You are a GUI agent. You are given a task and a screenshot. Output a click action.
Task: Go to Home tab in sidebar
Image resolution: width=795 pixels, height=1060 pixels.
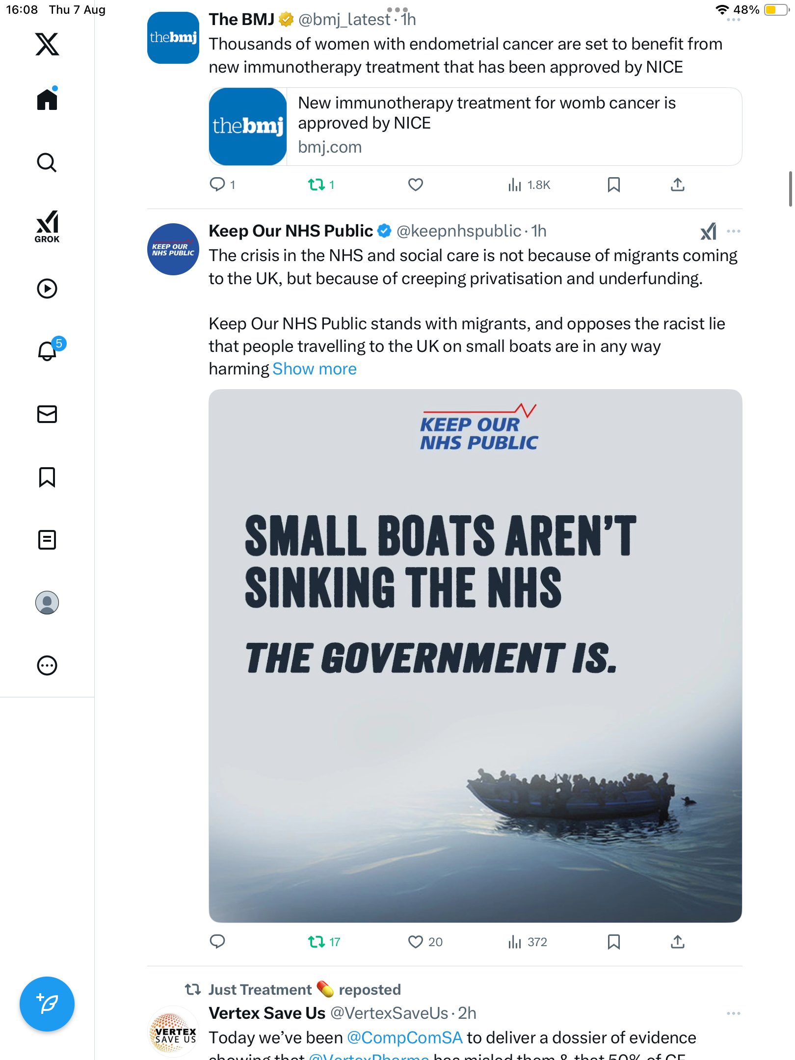(x=47, y=100)
